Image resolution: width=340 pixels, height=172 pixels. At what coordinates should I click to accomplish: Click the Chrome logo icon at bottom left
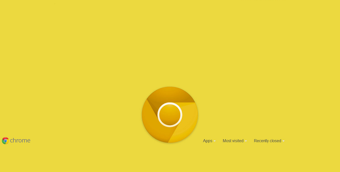pos(5,141)
